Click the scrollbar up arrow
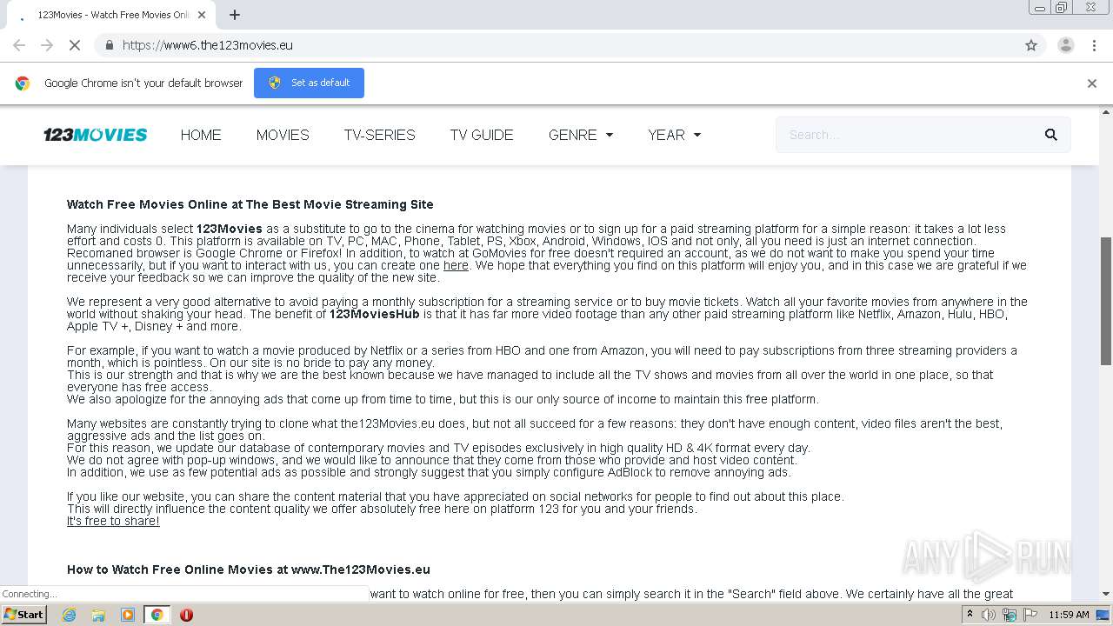Screen dimensions: 1113x626 1106,112
